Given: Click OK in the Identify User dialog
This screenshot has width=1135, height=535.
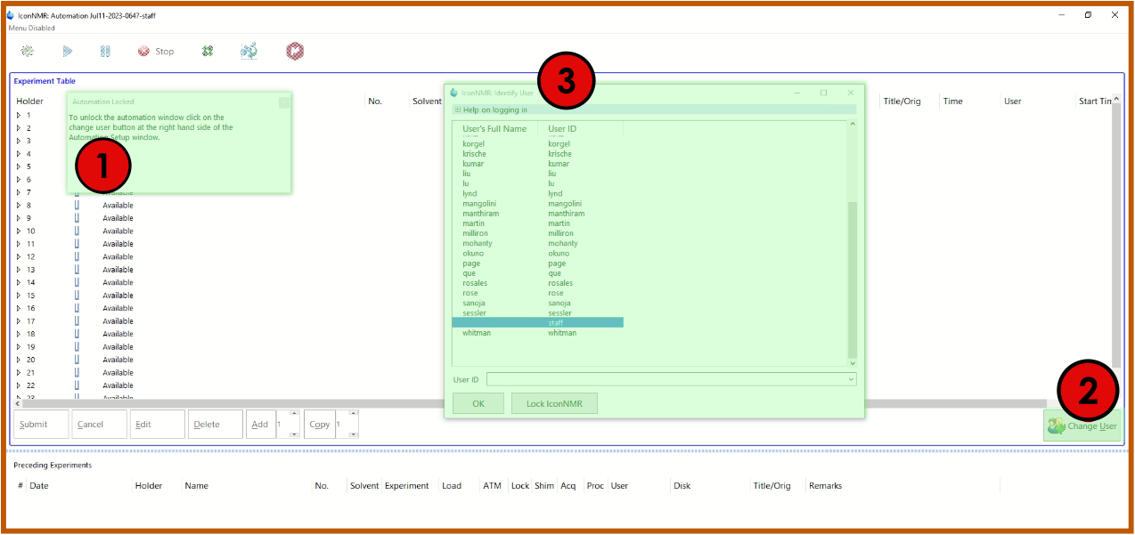Looking at the screenshot, I should click(x=478, y=403).
